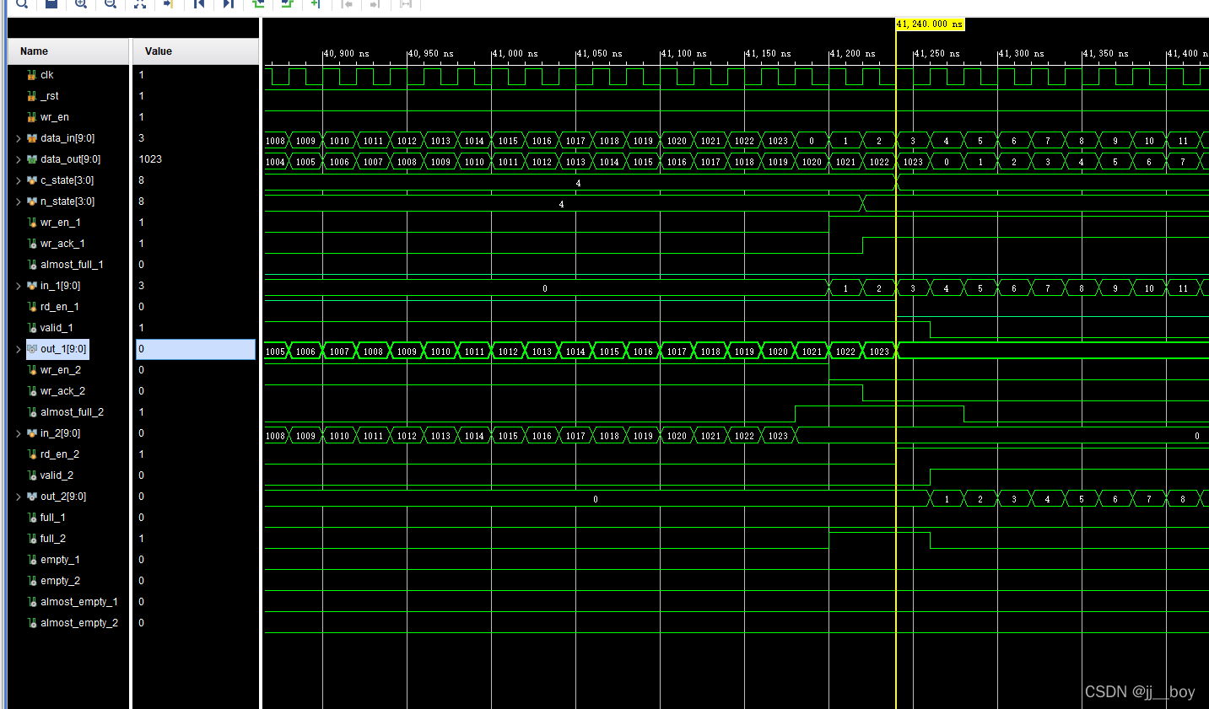Click the Zoom Fit icon
This screenshot has height=709, width=1209.
140,5
